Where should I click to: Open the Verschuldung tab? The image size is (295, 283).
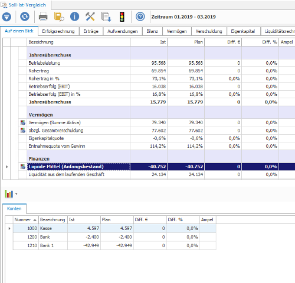pos(209,31)
